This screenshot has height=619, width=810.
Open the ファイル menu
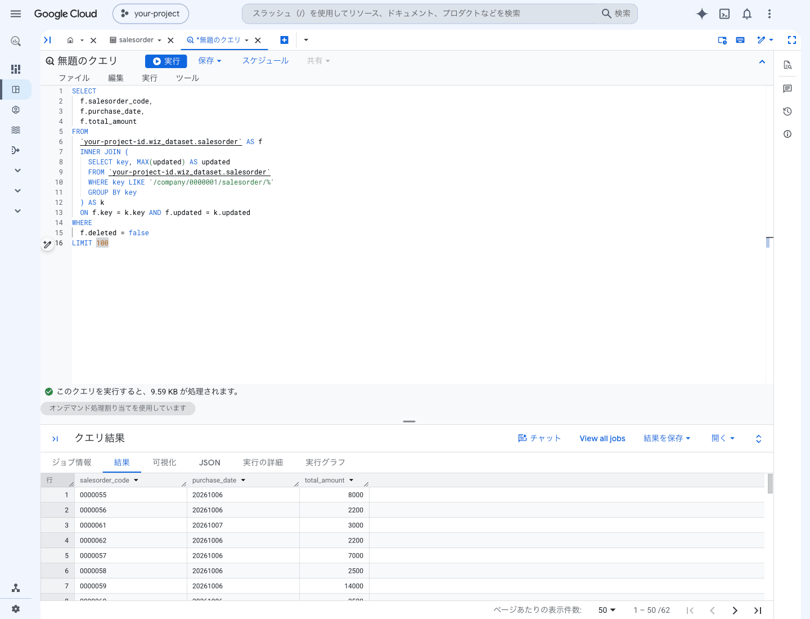coord(74,78)
